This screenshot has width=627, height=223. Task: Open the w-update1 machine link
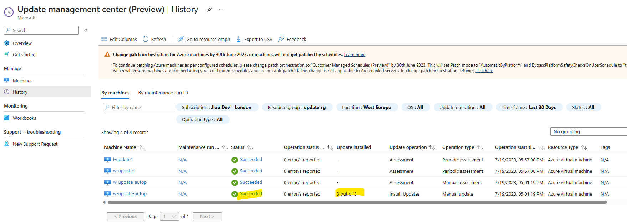point(124,171)
